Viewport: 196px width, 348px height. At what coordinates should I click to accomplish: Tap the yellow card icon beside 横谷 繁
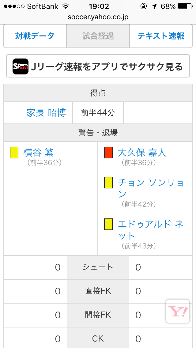point(14,153)
